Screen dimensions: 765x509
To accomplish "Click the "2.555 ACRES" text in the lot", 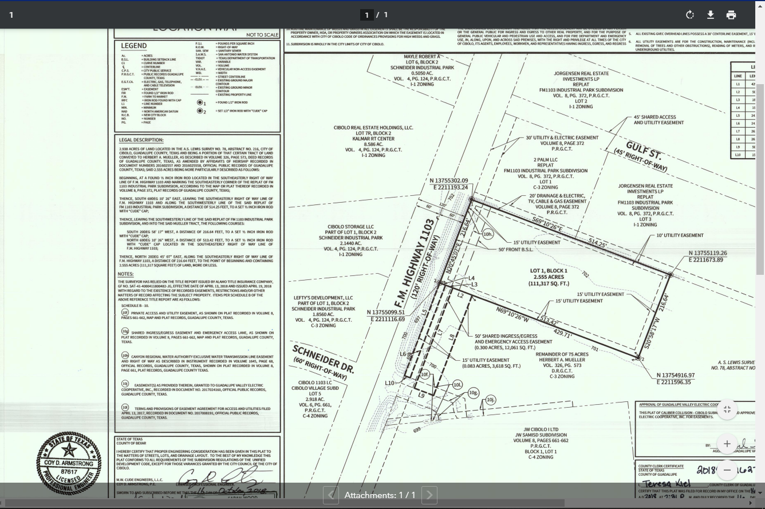I will coord(547,277).
